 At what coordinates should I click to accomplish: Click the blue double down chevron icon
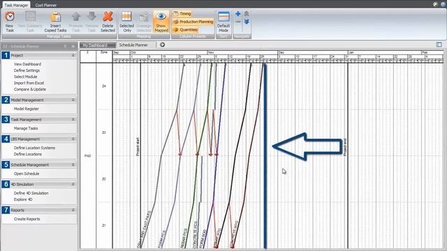coord(247,22)
